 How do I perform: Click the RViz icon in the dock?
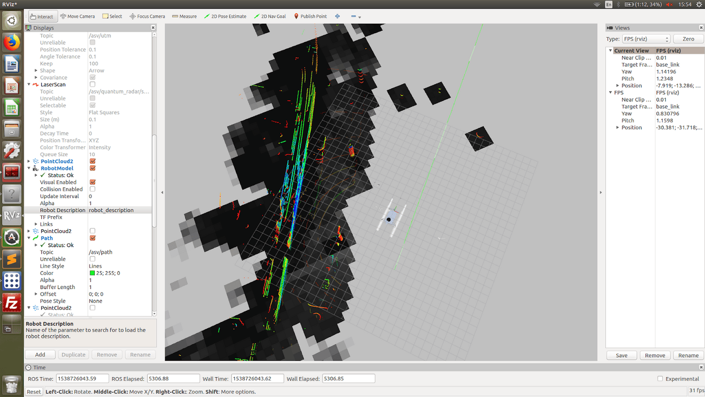pos(12,216)
